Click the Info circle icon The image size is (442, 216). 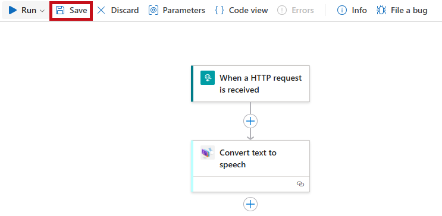point(342,11)
